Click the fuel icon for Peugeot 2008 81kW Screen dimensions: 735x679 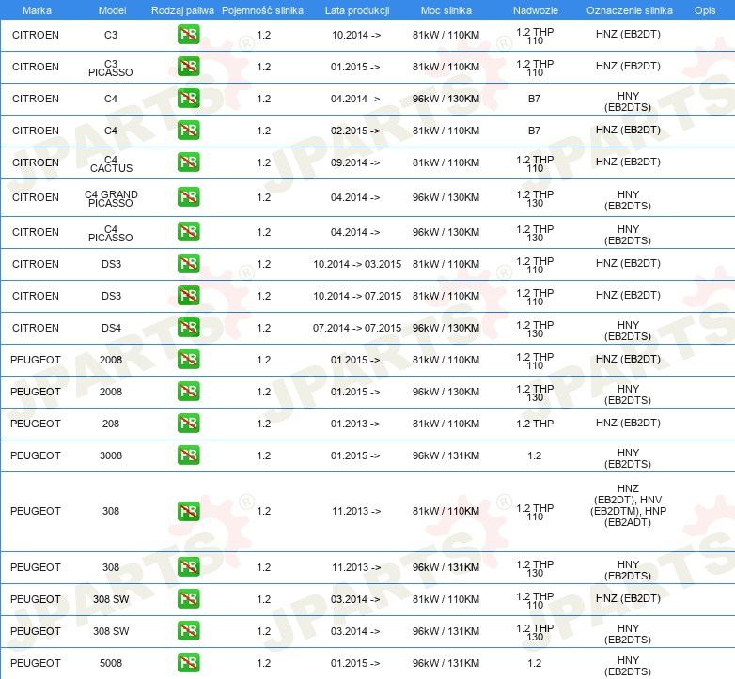(188, 360)
